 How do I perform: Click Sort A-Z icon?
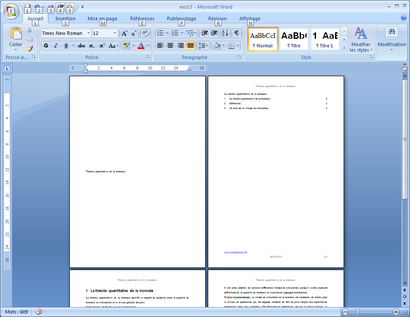click(225, 33)
